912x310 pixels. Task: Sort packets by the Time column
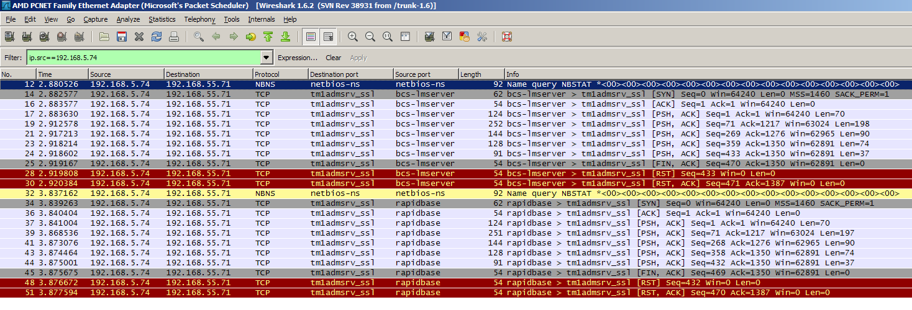62,74
